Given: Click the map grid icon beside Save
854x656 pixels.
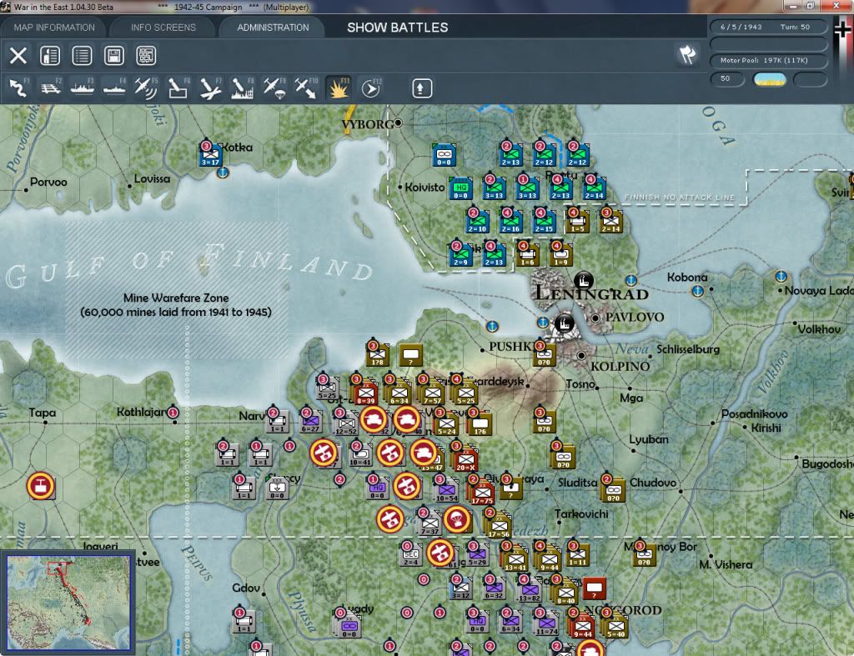Looking at the screenshot, I should tap(146, 56).
